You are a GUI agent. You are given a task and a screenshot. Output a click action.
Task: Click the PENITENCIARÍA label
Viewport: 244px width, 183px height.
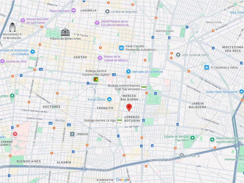(165, 31)
